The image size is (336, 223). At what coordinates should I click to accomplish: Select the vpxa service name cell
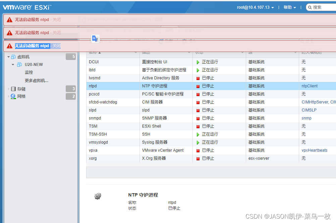click(113, 150)
